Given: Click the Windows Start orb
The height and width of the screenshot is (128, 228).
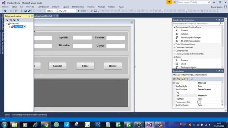Looking at the screenshot, I should [x=4, y=125].
